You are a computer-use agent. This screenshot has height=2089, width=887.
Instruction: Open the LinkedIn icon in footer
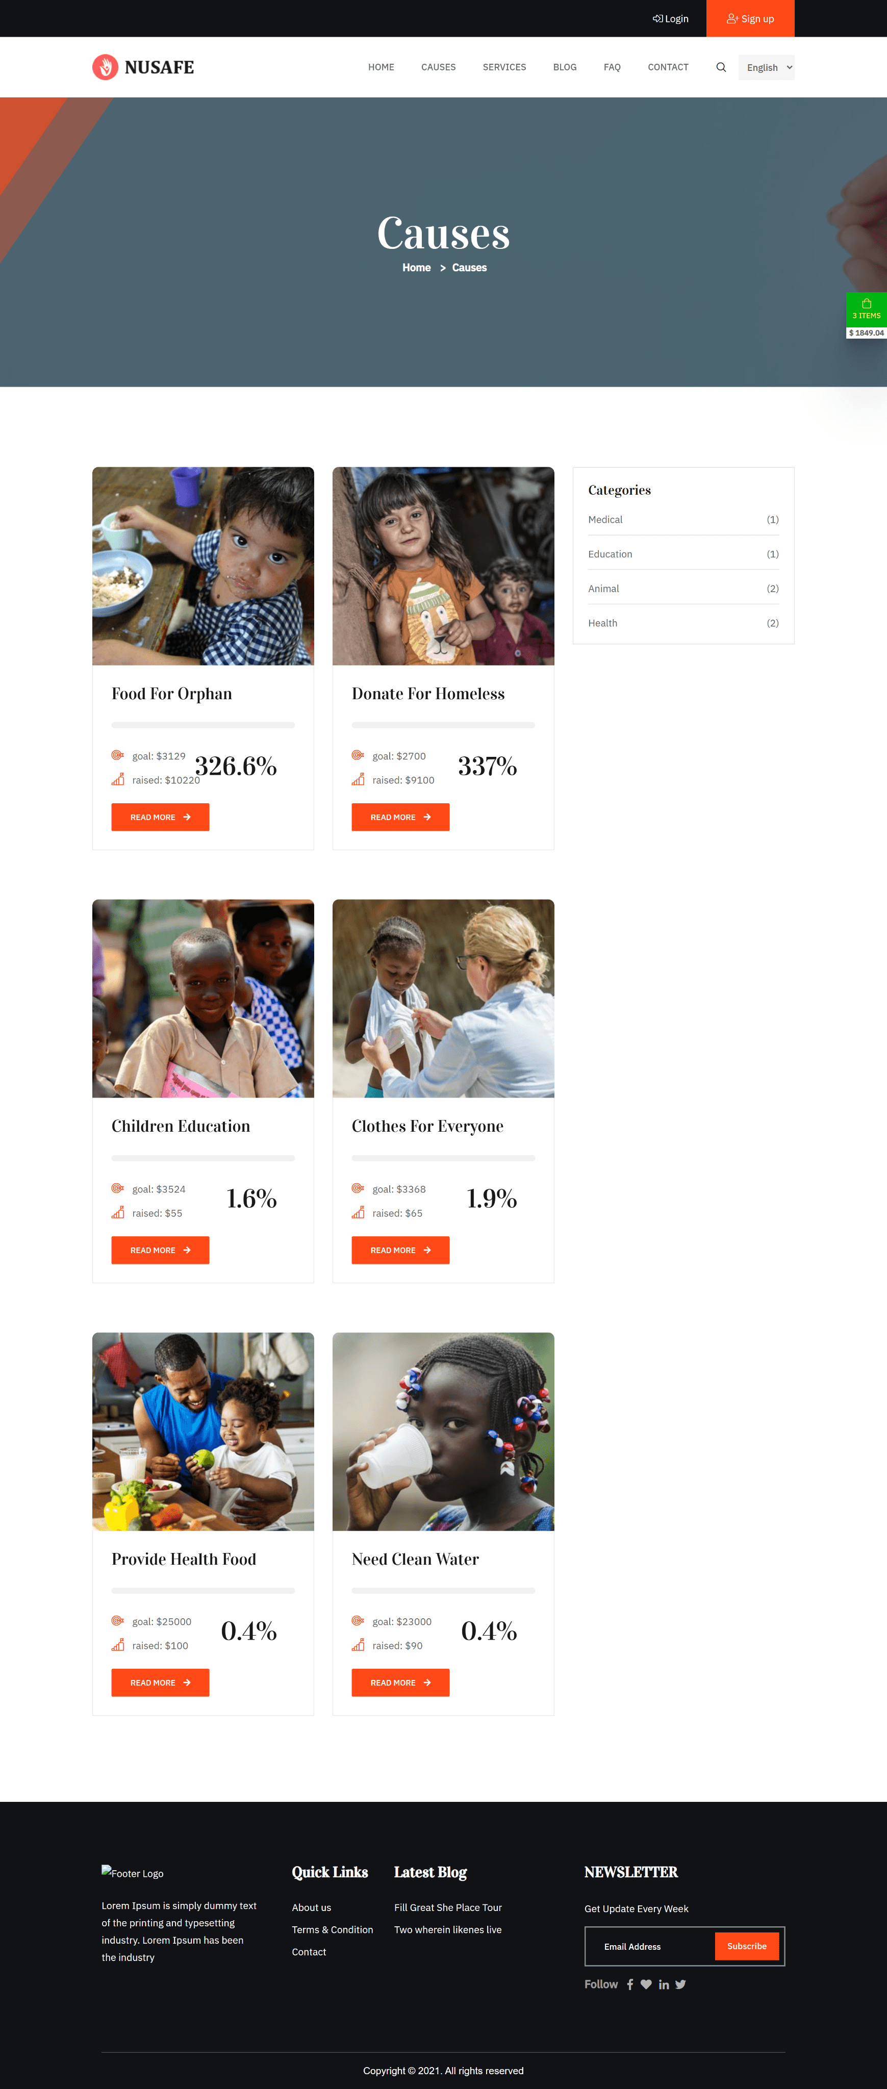(x=664, y=1984)
